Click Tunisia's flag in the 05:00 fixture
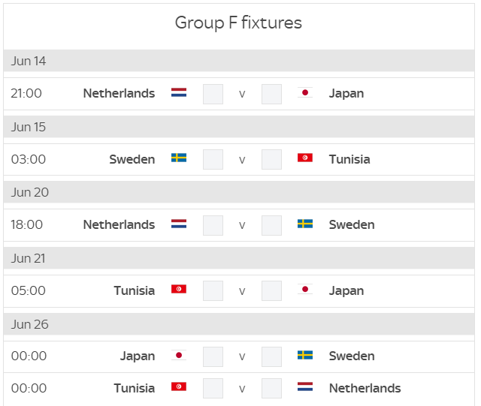Image resolution: width=481 pixels, height=406 pixels. [179, 289]
